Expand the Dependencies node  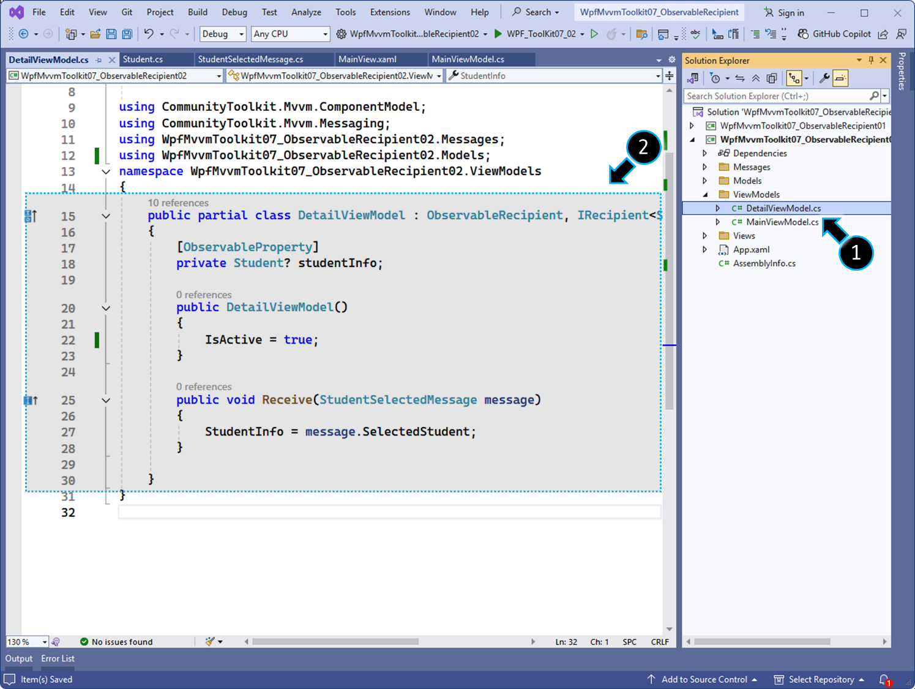click(x=704, y=153)
